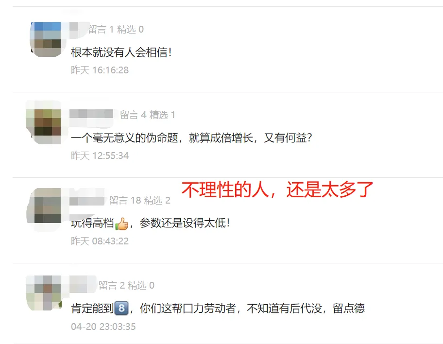This screenshot has height=344, width=443.
Task: Click the 留言 4 精选 1 stats
Action: pyautogui.click(x=148, y=115)
